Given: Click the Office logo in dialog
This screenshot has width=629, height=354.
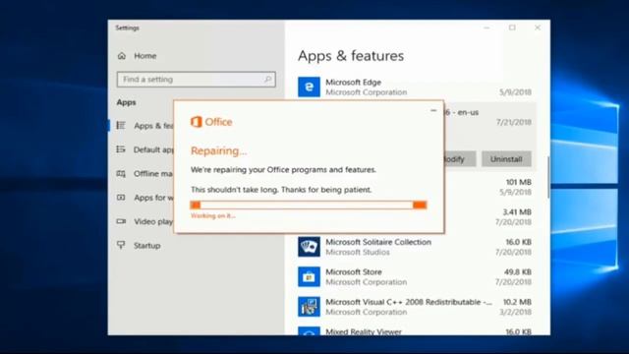Looking at the screenshot, I should [x=211, y=122].
